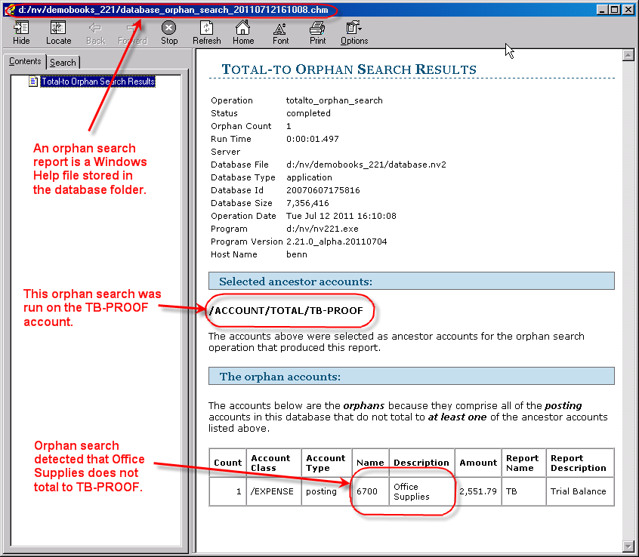
Task: Minimize the help viewer window
Action: 602,10
